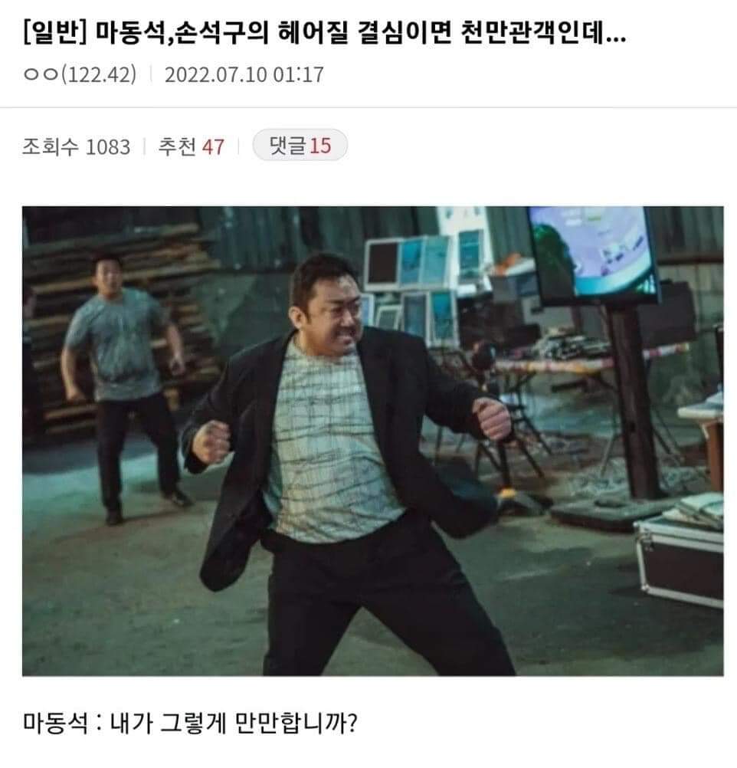This screenshot has height=768, width=737.
Task: Open the 댓글 15 comments button
Action: point(300,145)
